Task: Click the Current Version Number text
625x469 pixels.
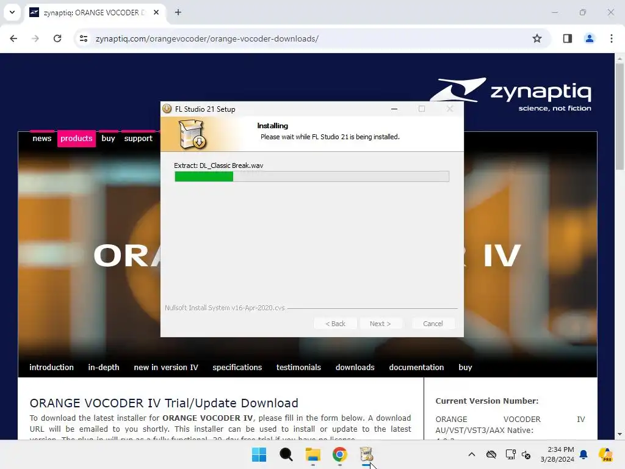Action: coord(486,401)
